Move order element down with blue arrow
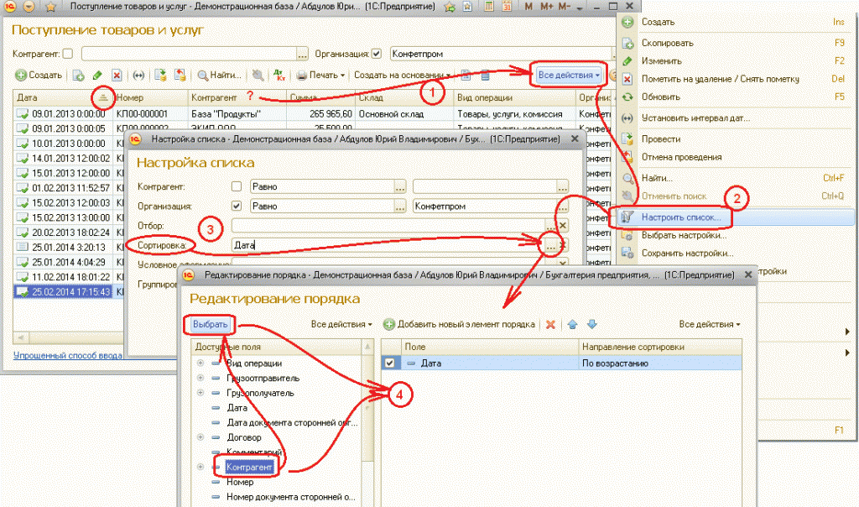The height and width of the screenshot is (507, 859). 591,324
